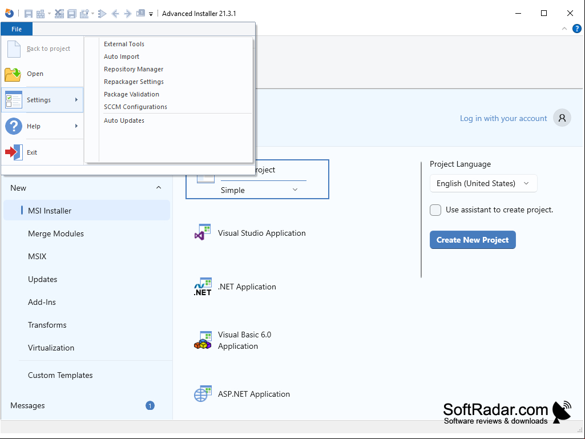Select the Visual Basic 6.0 Application icon
The height and width of the screenshot is (439, 585).
[x=203, y=340]
